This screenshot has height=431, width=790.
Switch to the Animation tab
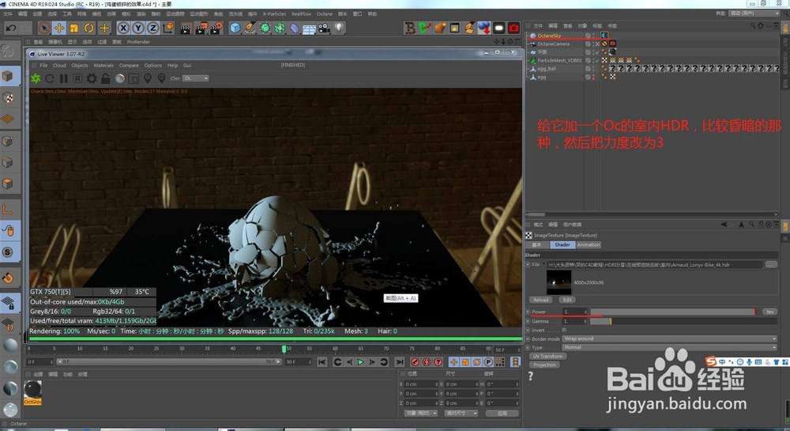(589, 245)
